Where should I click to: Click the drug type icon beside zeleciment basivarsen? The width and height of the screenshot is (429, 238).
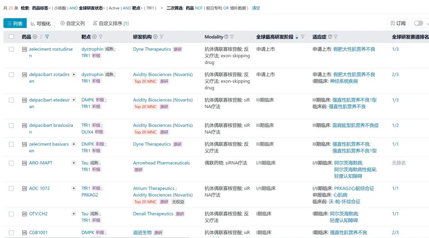tap(24, 144)
